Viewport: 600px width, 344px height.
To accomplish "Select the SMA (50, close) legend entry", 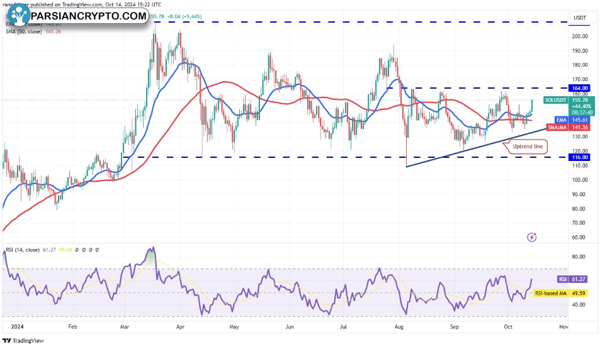I will (x=23, y=31).
